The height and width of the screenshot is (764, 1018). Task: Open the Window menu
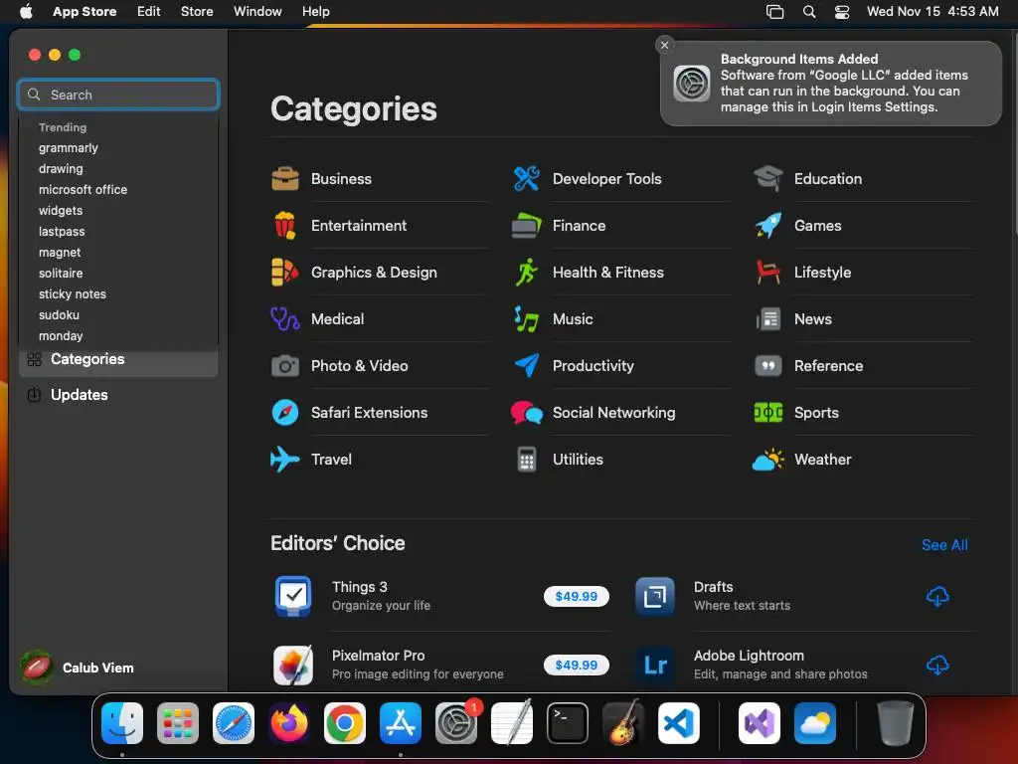tap(257, 11)
